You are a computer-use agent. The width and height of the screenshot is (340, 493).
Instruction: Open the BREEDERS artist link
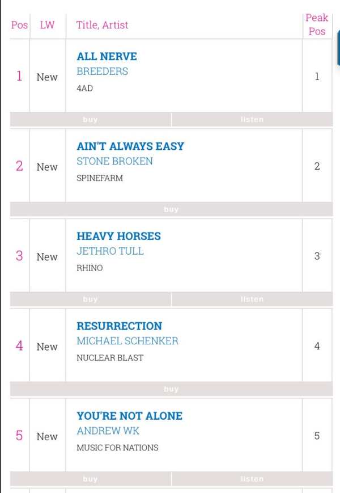[x=103, y=71]
